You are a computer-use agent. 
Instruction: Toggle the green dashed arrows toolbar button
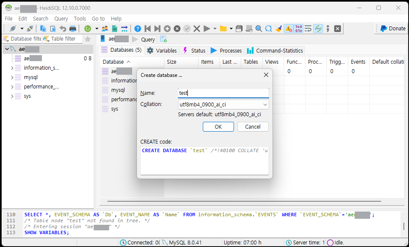click(x=318, y=28)
